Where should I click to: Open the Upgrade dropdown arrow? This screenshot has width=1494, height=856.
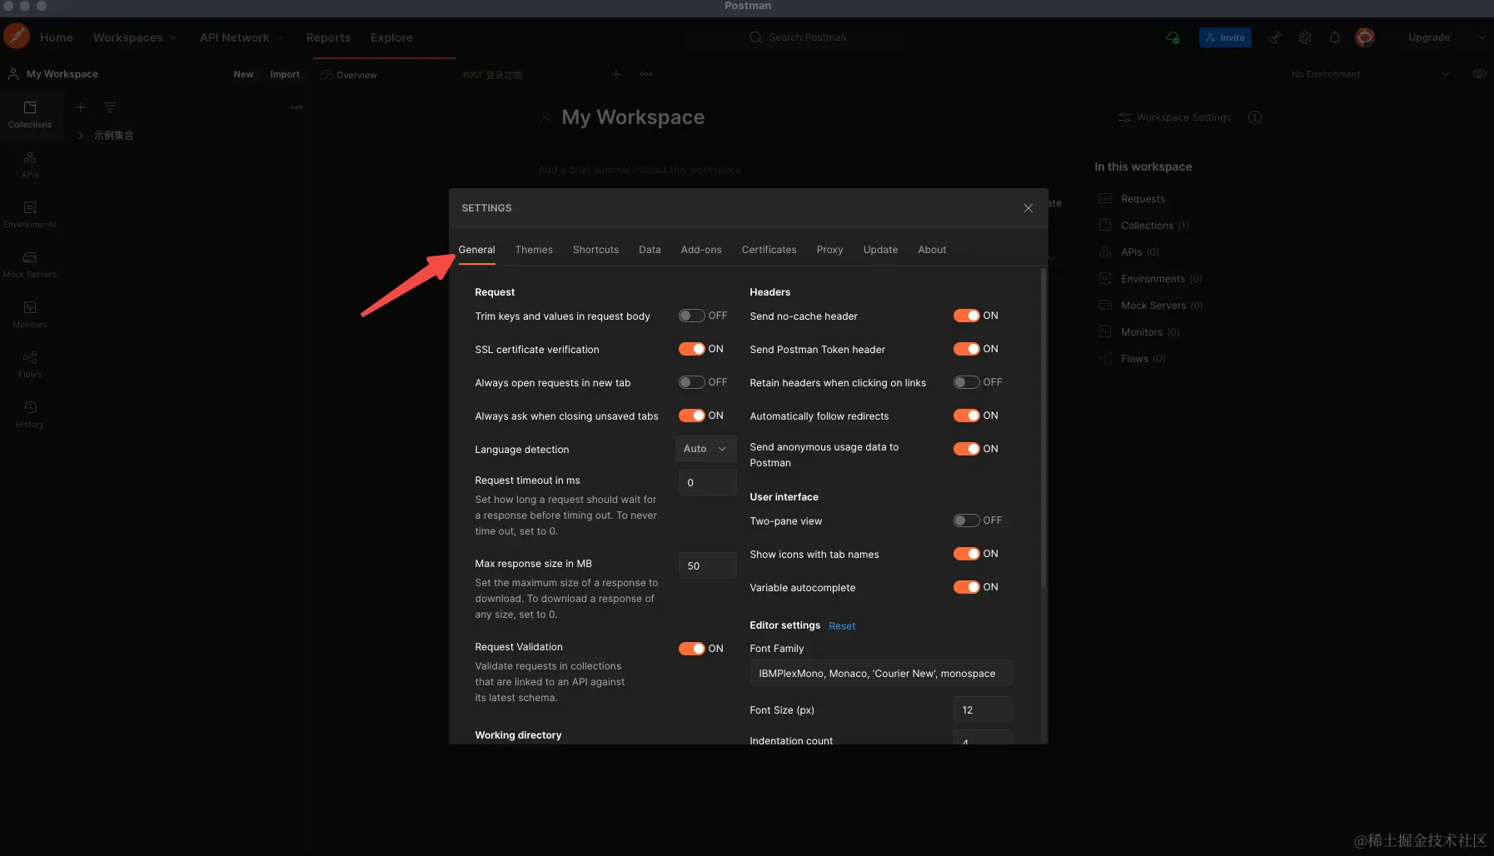[1481, 37]
